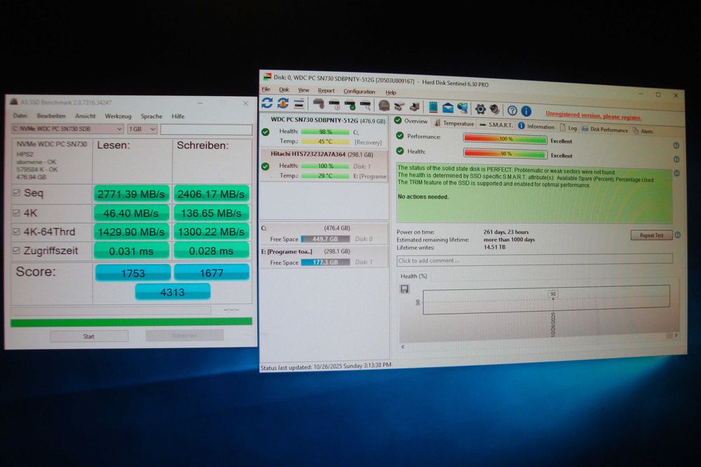The image size is (701, 467).
Task: Click the gray dome disk toolbar icon
Action: point(384,106)
